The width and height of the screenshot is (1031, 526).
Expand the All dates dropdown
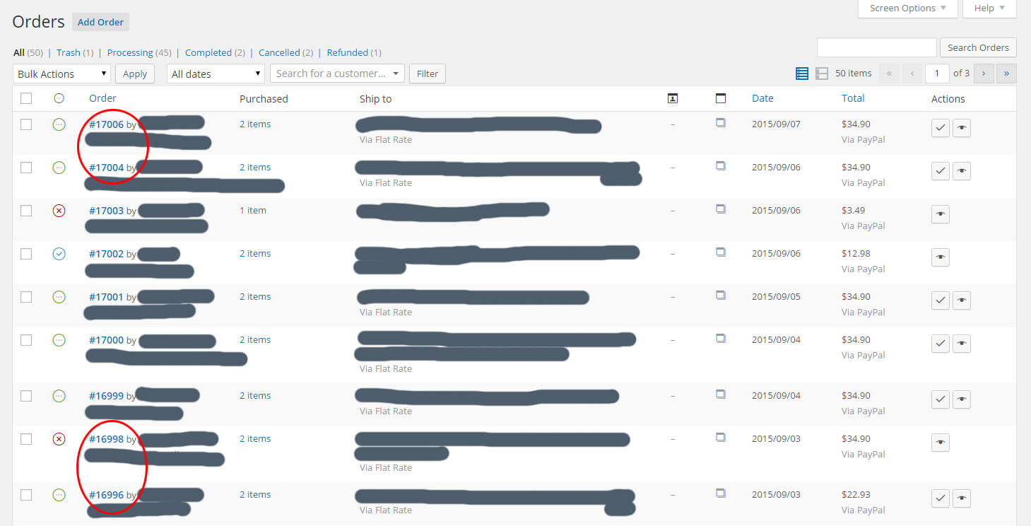tap(216, 74)
